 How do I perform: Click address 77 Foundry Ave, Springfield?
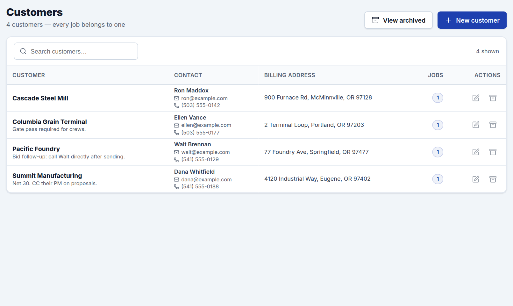click(x=317, y=152)
